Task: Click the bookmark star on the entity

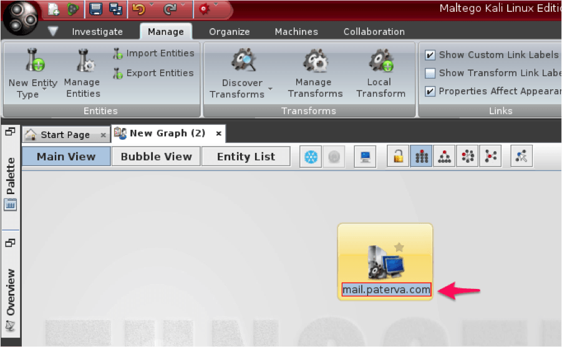Action: (399, 247)
